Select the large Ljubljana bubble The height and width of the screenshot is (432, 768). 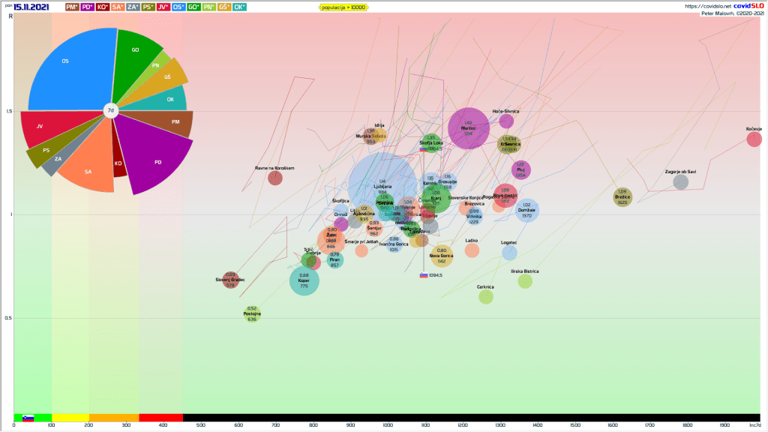point(382,184)
